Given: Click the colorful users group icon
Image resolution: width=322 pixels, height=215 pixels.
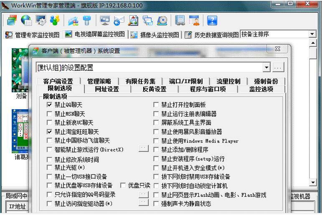Looking at the screenshot, I should [x=55, y=20].
